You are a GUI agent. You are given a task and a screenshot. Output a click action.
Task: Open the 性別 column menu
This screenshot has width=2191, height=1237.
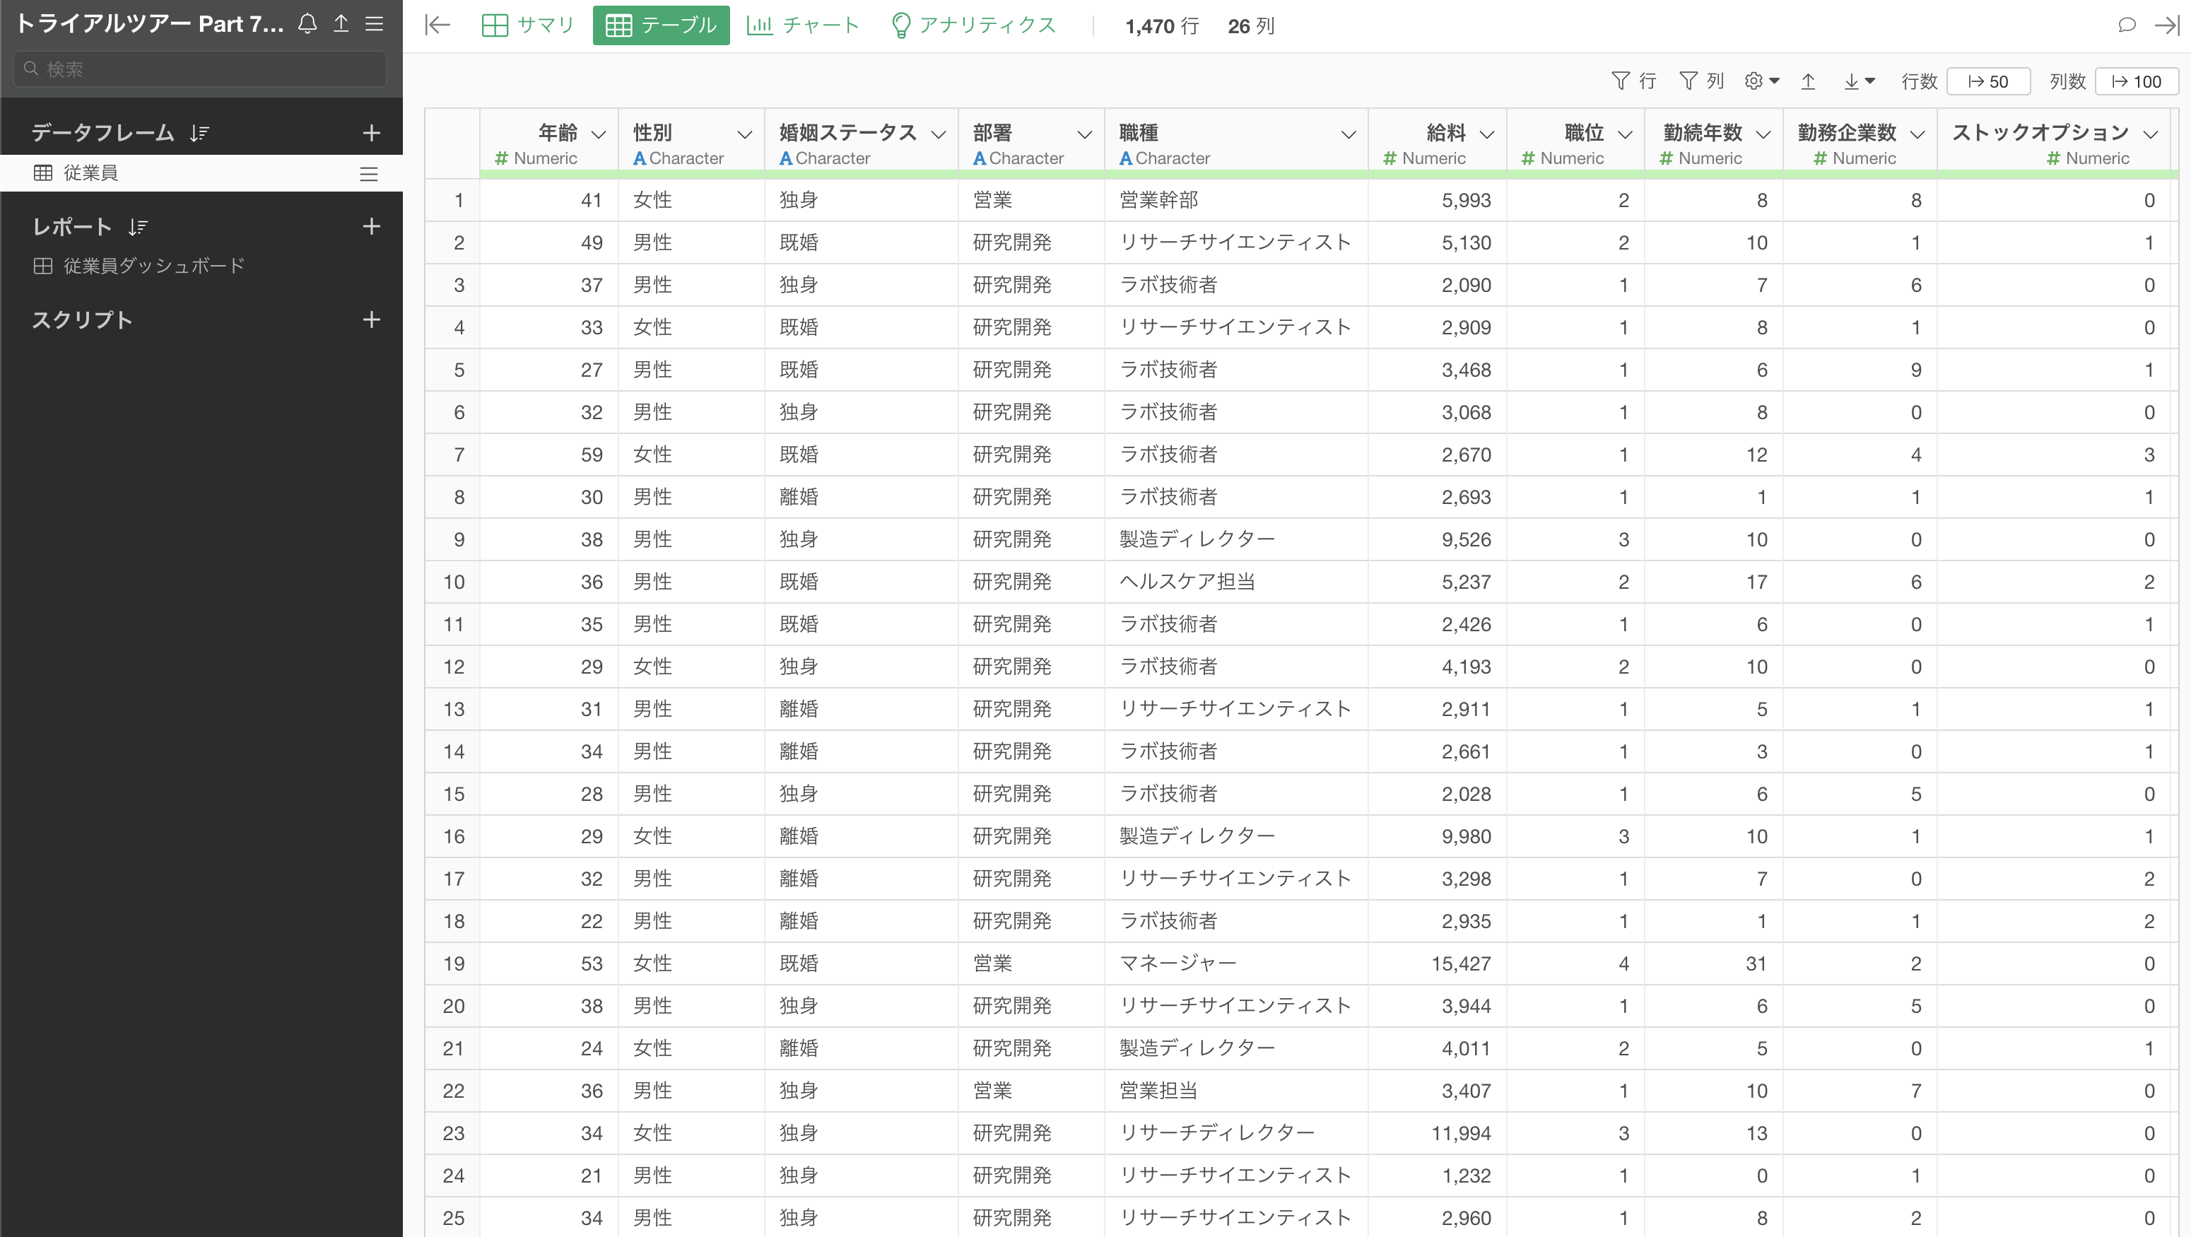[x=745, y=134]
